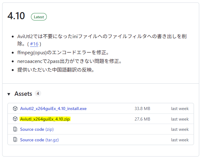Click last week on Source code (zip) row
Screen dimensions: 202x159
[x=180, y=129]
